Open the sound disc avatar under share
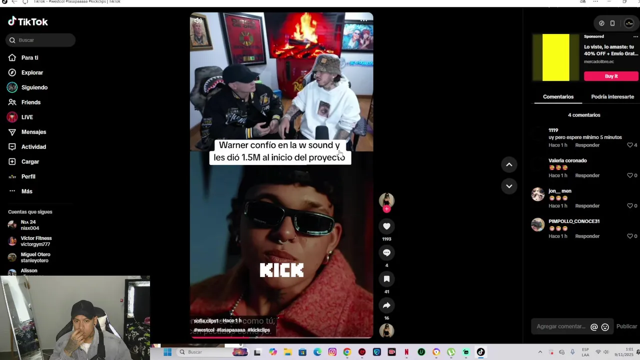Image resolution: width=640 pixels, height=360 pixels. coord(386,330)
